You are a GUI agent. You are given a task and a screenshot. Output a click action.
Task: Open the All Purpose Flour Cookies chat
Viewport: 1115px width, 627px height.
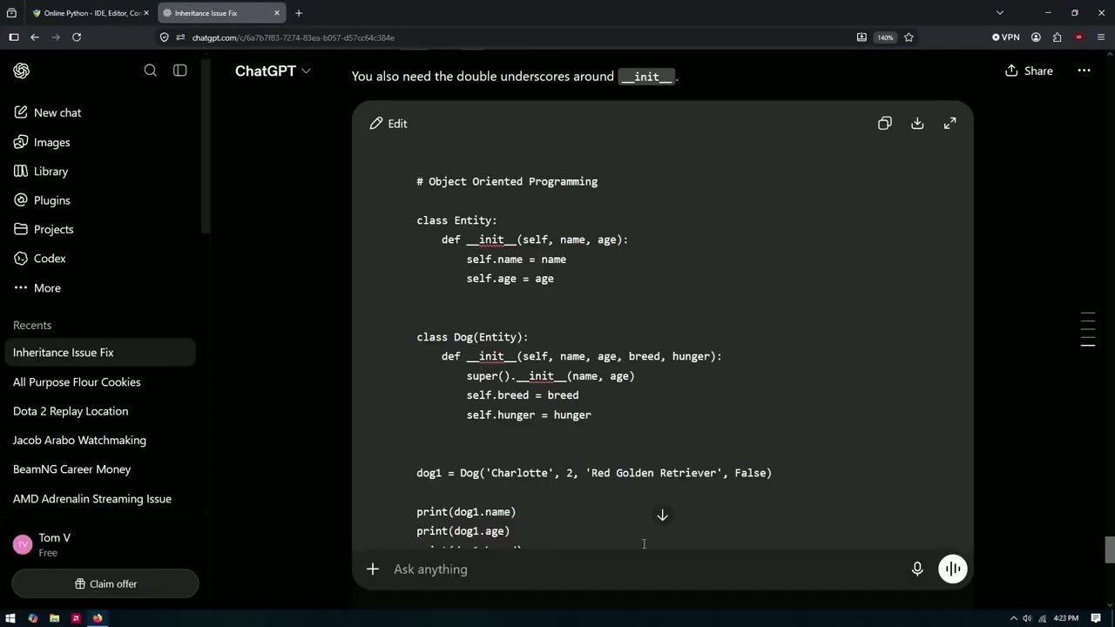[100, 382]
